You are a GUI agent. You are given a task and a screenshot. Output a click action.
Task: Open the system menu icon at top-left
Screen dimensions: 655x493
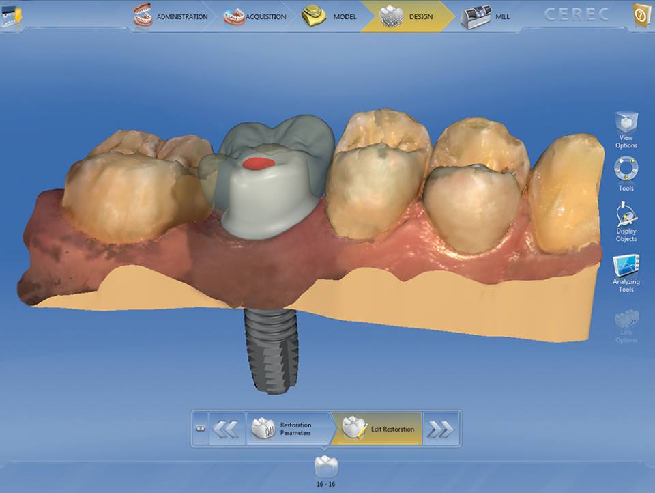click(x=12, y=16)
